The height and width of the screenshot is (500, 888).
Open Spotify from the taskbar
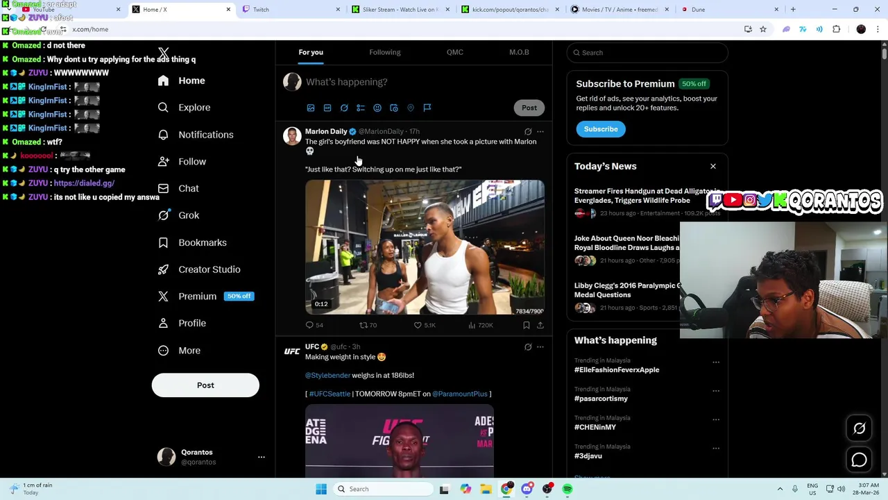pyautogui.click(x=567, y=489)
